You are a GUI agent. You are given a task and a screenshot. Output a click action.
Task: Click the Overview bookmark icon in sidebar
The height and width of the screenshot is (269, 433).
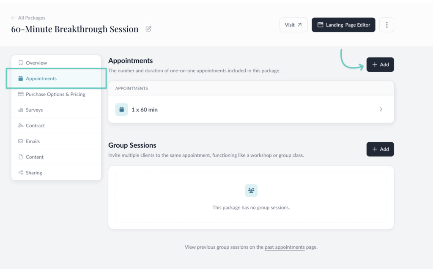coord(20,63)
